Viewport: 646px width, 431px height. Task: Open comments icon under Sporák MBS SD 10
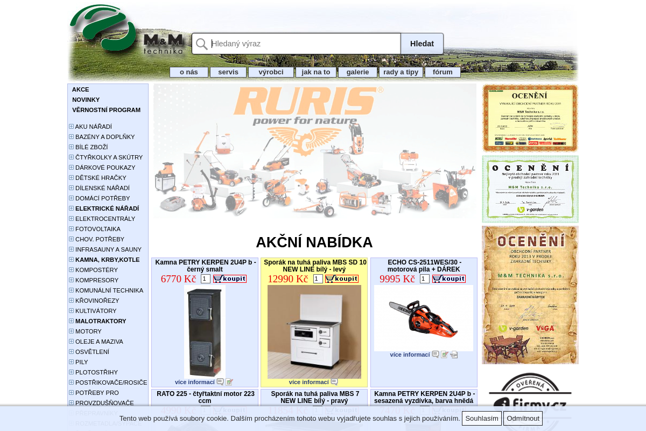click(334, 382)
